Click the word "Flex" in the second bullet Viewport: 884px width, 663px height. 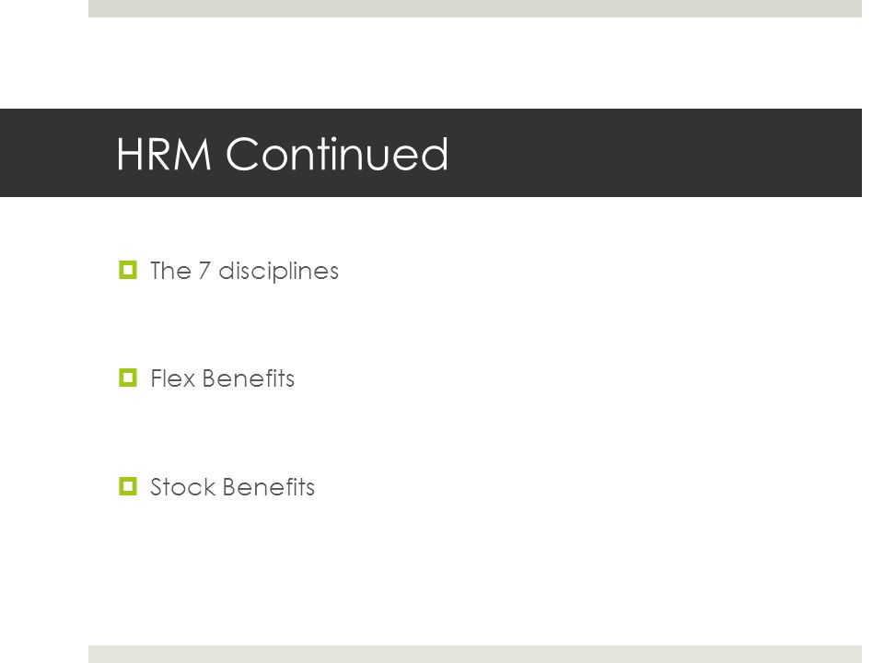tap(172, 378)
